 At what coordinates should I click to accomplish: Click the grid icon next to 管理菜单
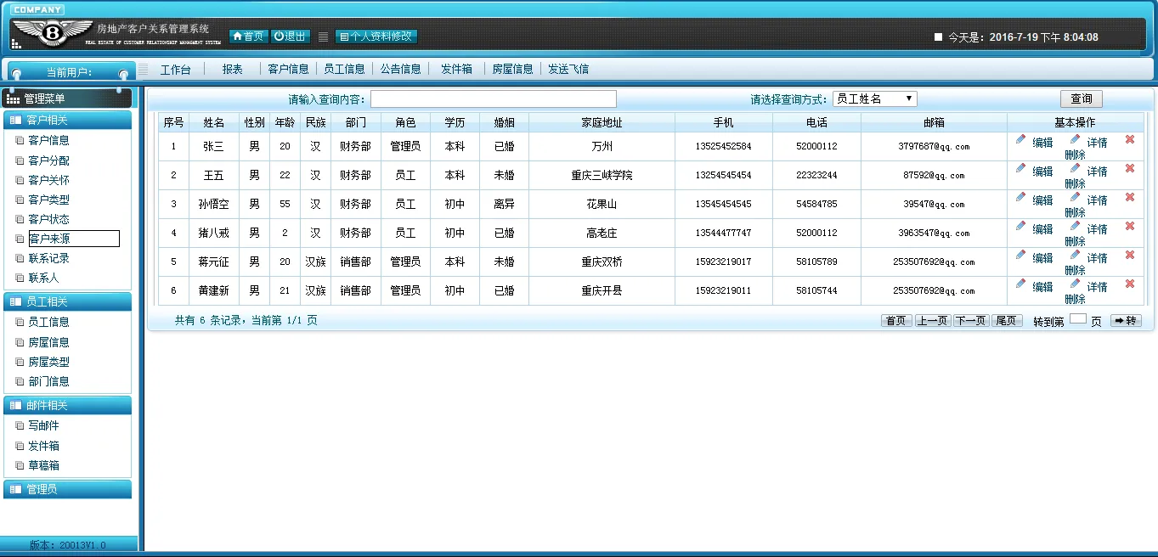pos(13,99)
